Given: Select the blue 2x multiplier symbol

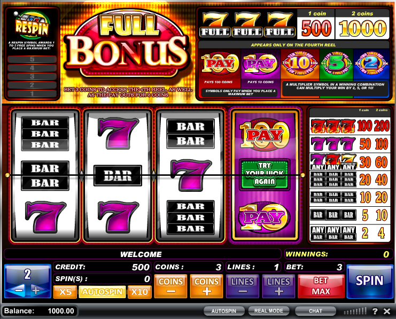Looking at the screenshot, I should pyautogui.click(x=371, y=64).
